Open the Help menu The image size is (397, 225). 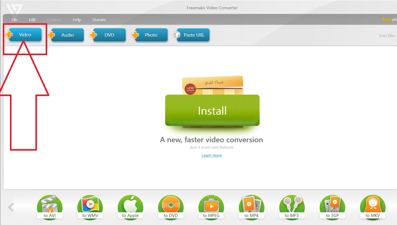pos(77,20)
